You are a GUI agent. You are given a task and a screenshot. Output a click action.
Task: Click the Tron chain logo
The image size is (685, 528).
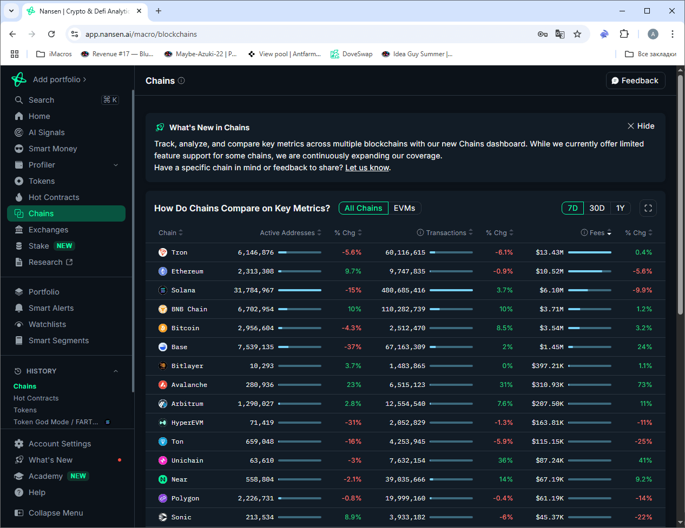coord(163,252)
